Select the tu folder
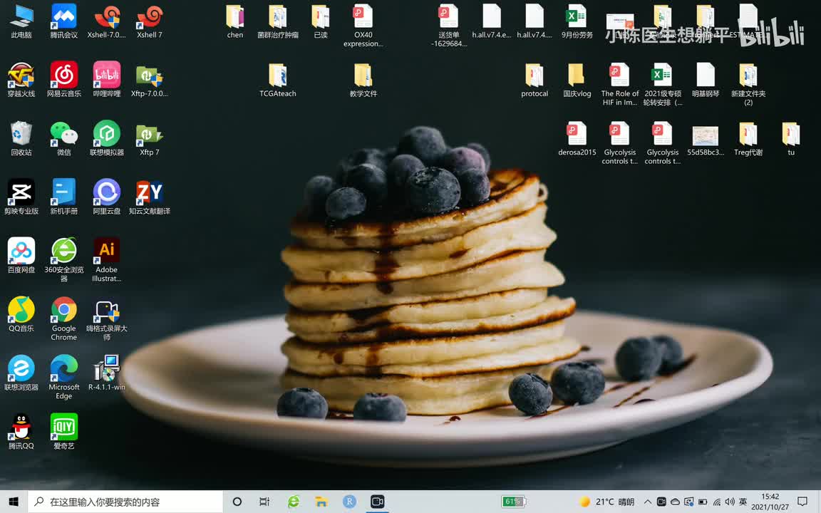The image size is (821, 513). pos(791,139)
